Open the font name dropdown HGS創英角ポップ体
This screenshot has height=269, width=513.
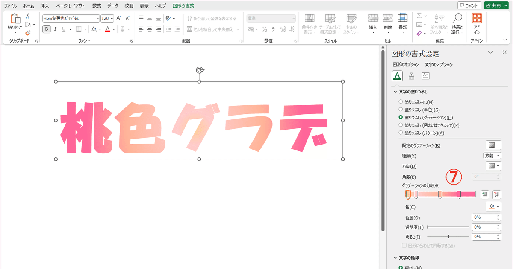click(x=97, y=18)
